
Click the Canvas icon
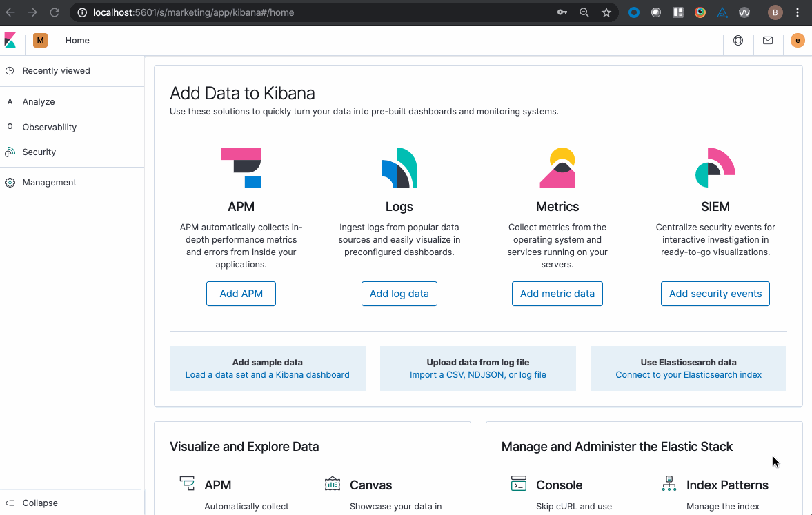click(333, 483)
